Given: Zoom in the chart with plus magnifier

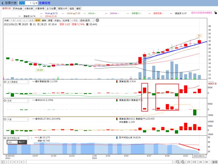Looking at the screenshot, I should coord(183,162).
